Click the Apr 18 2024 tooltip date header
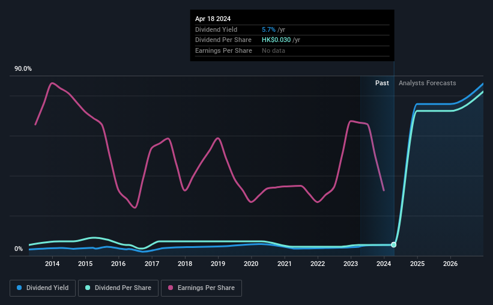493x305 pixels. [x=213, y=19]
